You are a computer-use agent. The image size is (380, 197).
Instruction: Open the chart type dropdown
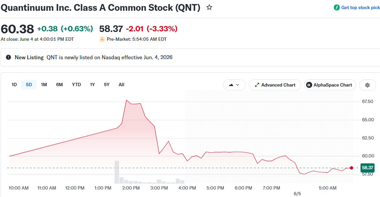[x=234, y=85]
